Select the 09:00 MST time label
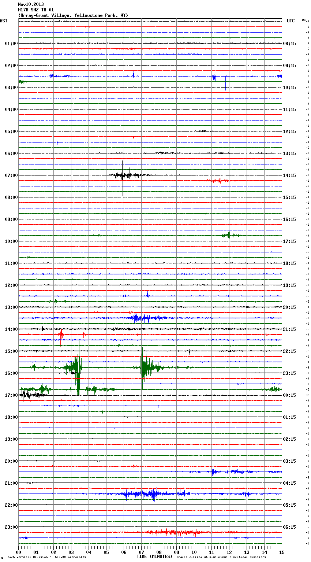This screenshot has height=562, width=311. coord(11,219)
